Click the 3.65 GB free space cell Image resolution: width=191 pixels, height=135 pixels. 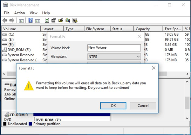tap(171, 45)
